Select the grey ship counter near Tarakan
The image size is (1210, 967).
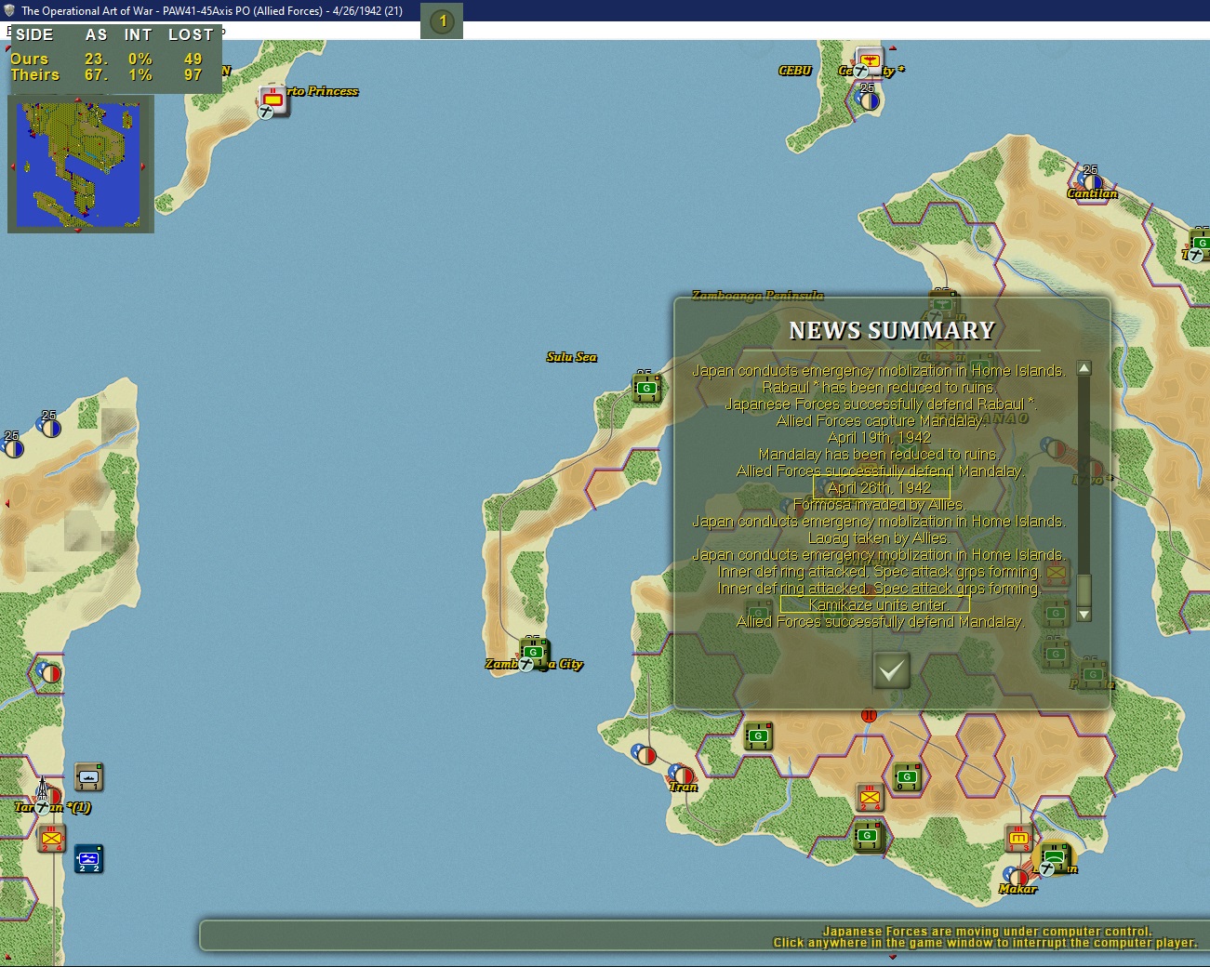(88, 775)
